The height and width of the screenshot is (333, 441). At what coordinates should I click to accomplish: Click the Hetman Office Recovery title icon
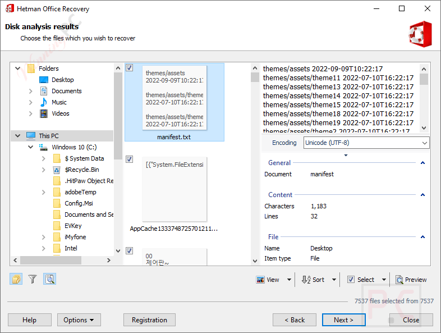10,9
